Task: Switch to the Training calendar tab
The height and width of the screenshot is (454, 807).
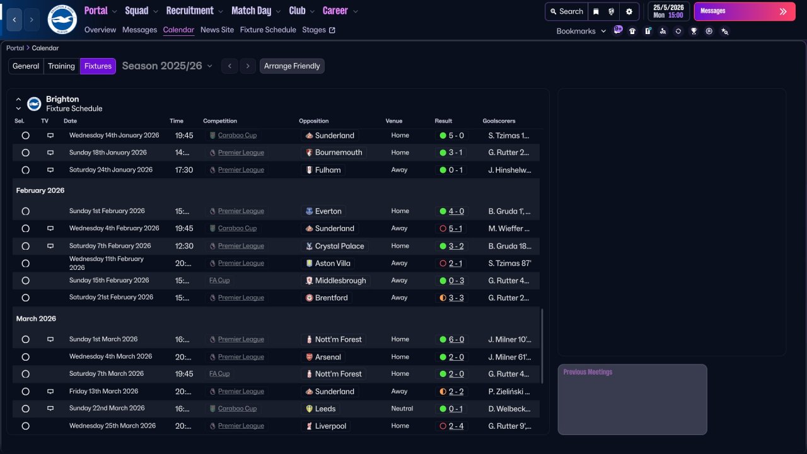Action: pyautogui.click(x=62, y=66)
